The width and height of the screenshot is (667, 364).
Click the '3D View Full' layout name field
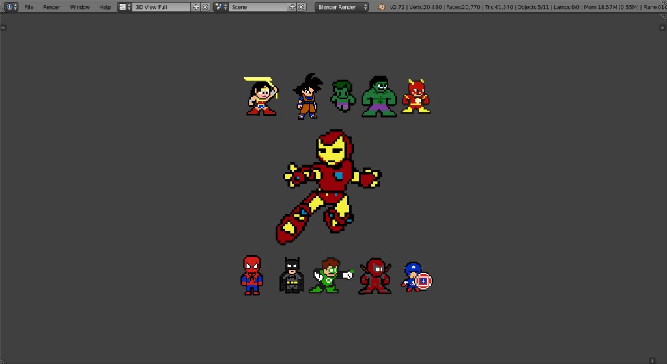pyautogui.click(x=162, y=6)
